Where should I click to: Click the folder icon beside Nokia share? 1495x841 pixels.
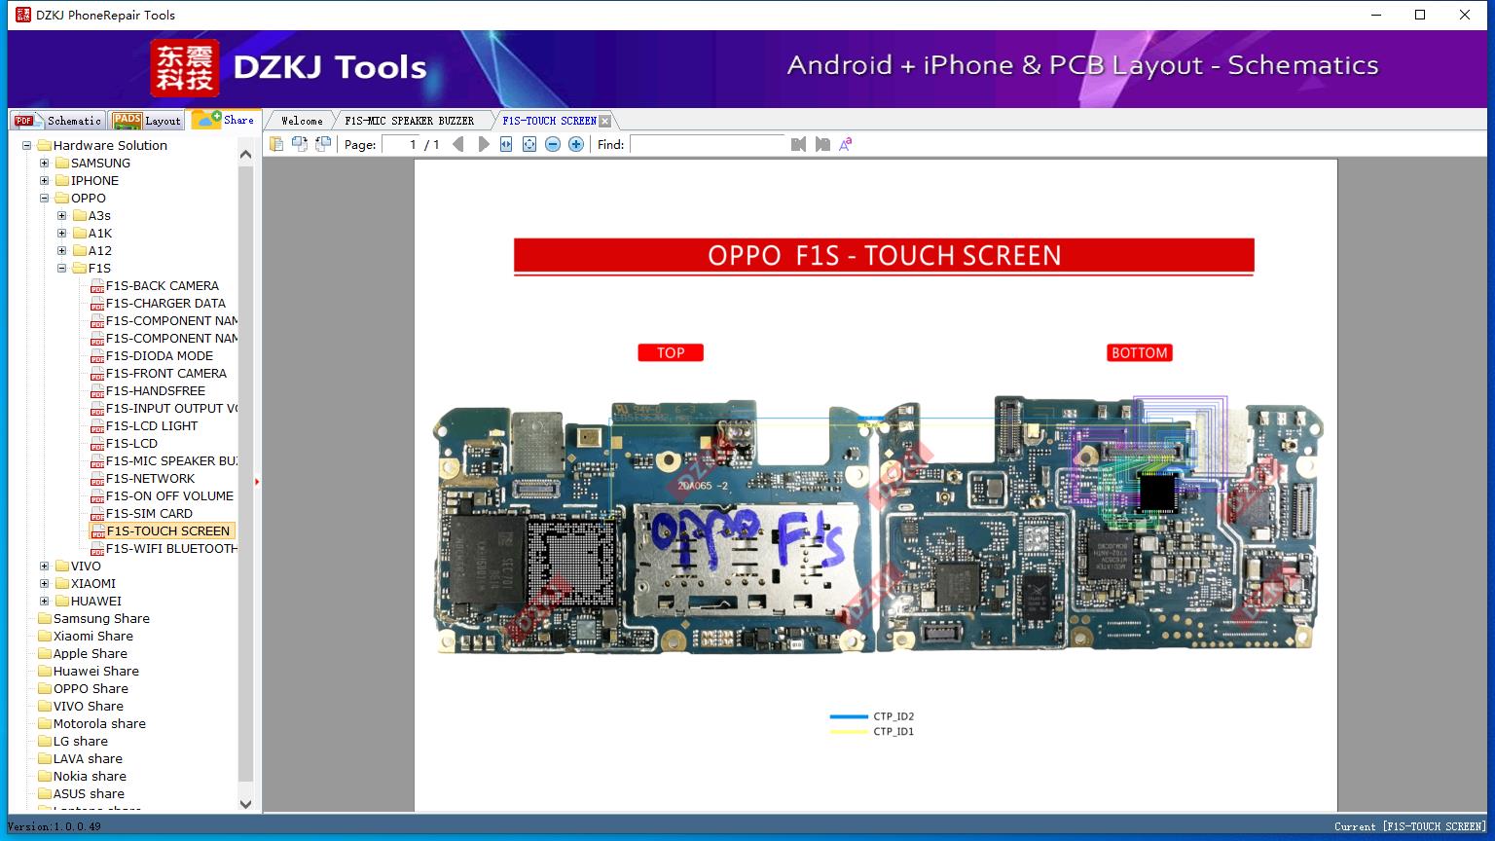pos(45,777)
